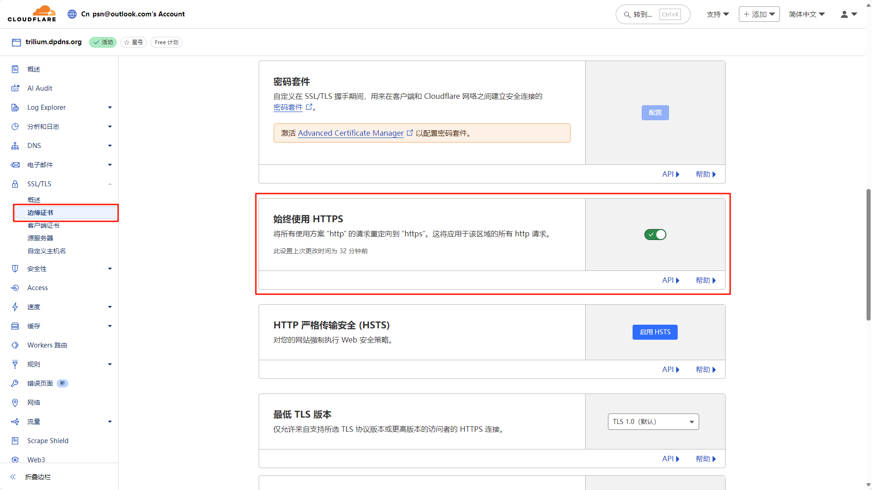The image size is (872, 490).
Task: Toggle the star on trilium.dpdns.org
Action: [x=133, y=42]
